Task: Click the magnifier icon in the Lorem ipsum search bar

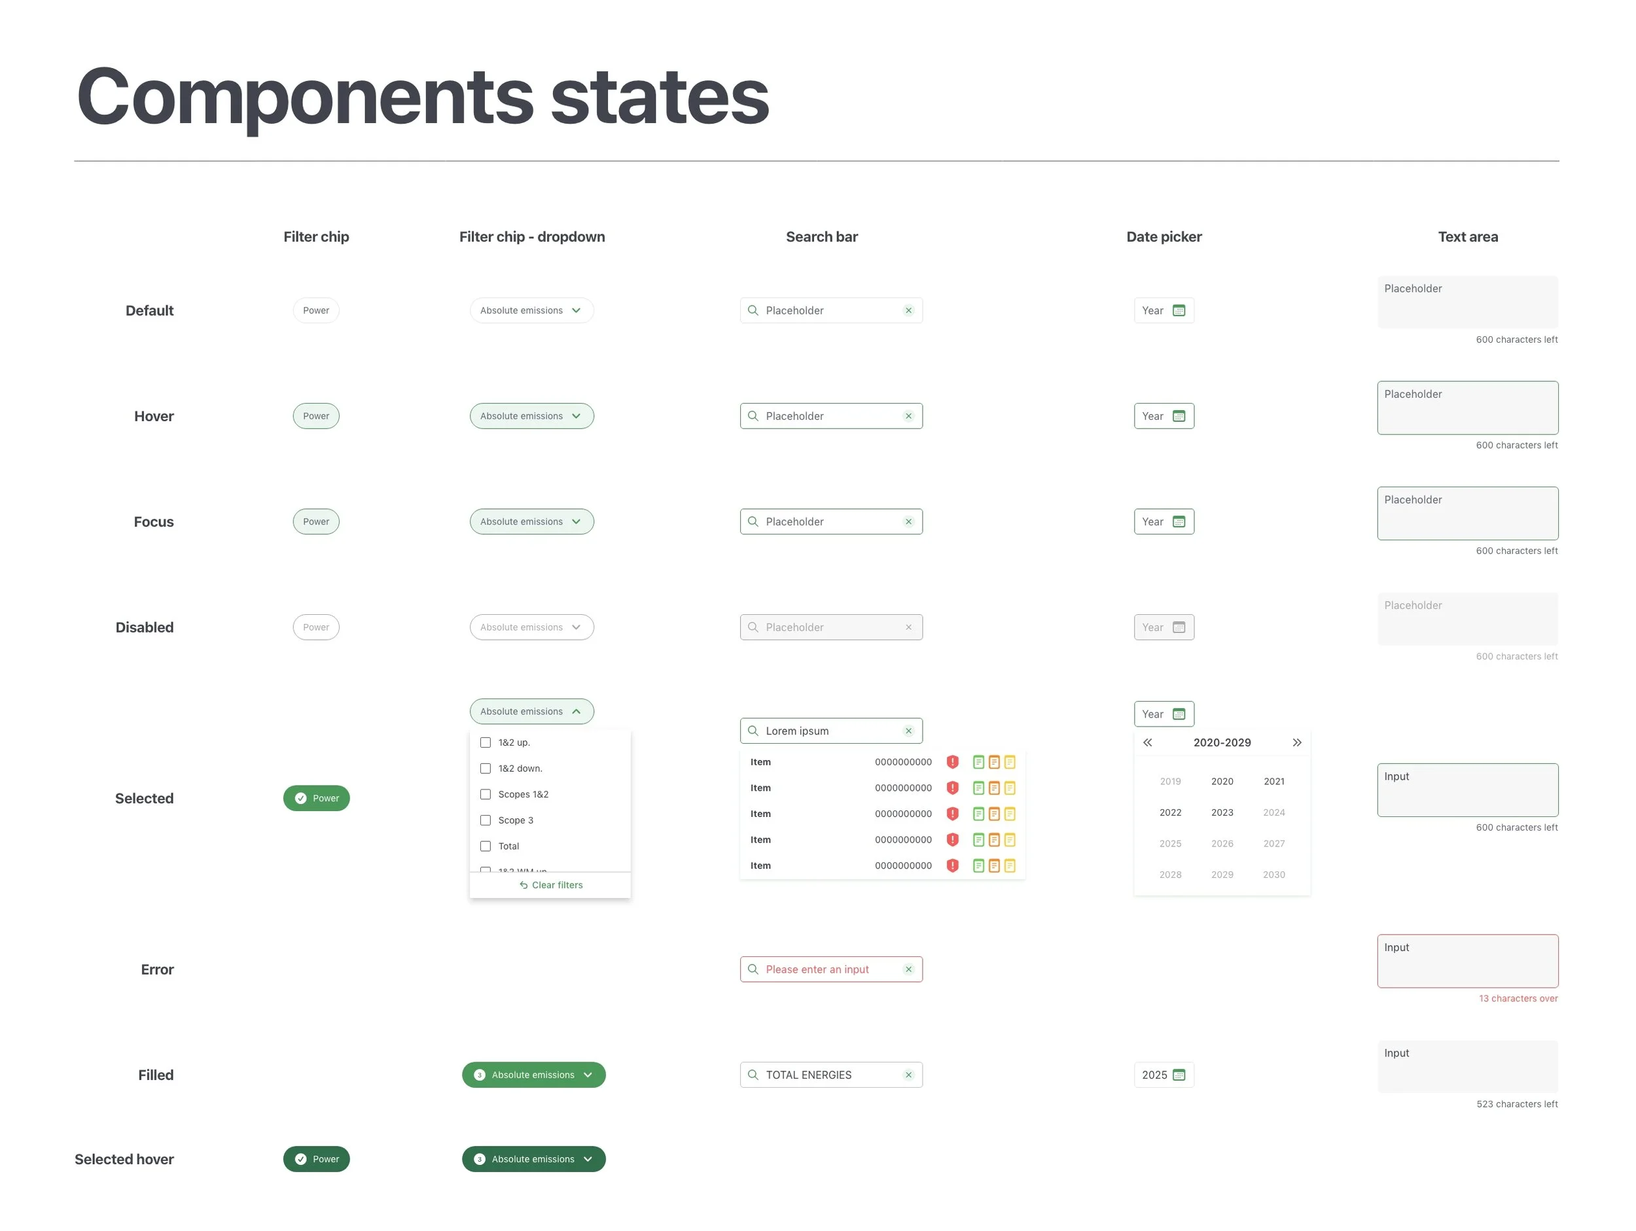Action: pyautogui.click(x=753, y=731)
